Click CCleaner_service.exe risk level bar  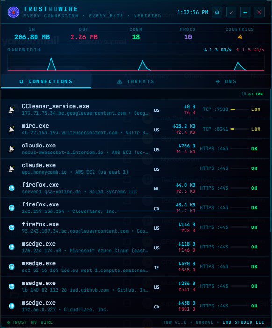[240, 109]
